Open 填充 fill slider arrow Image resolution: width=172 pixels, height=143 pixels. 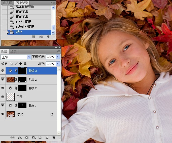point(58,64)
